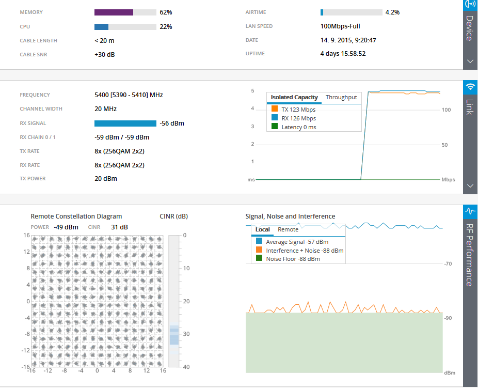
Task: Select the Local signal tab
Action: coord(263,229)
